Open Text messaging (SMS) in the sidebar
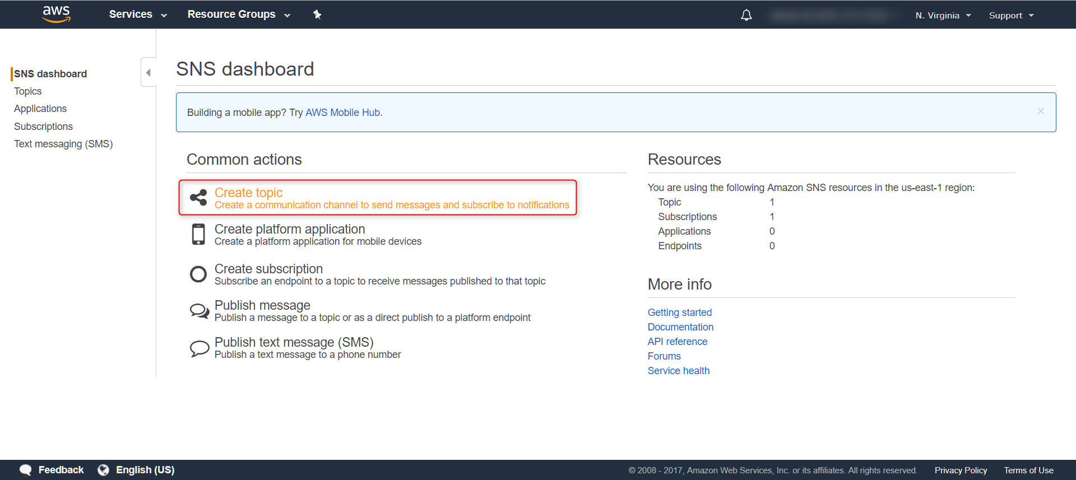1076x480 pixels. tap(63, 144)
